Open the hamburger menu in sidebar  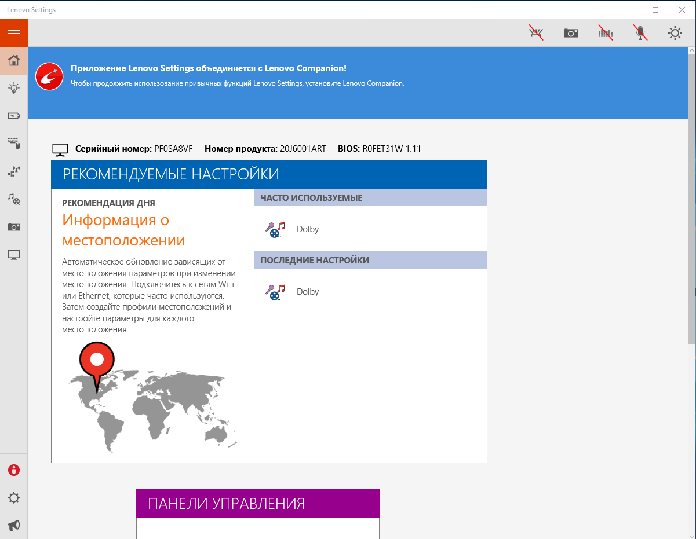14,33
